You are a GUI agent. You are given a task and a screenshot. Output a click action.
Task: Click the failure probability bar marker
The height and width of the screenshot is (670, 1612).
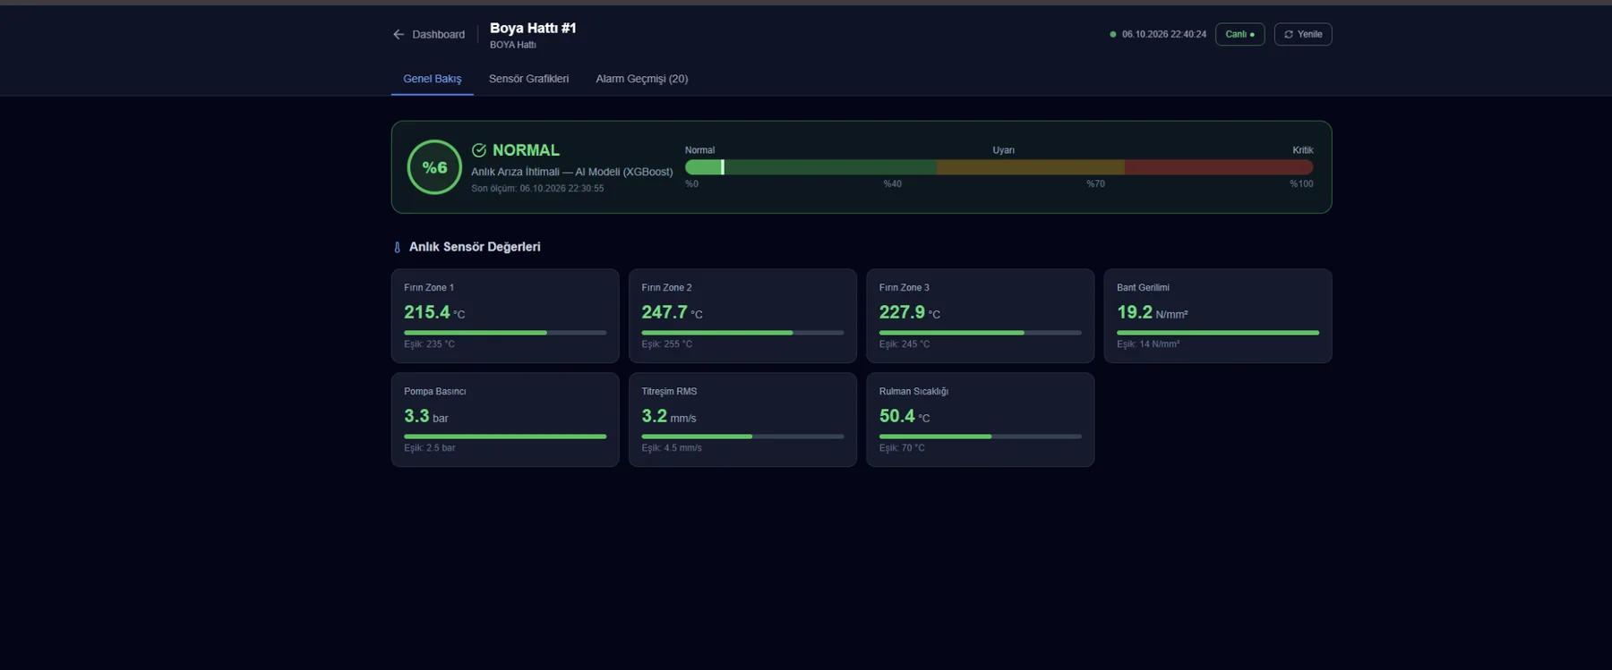click(x=723, y=167)
